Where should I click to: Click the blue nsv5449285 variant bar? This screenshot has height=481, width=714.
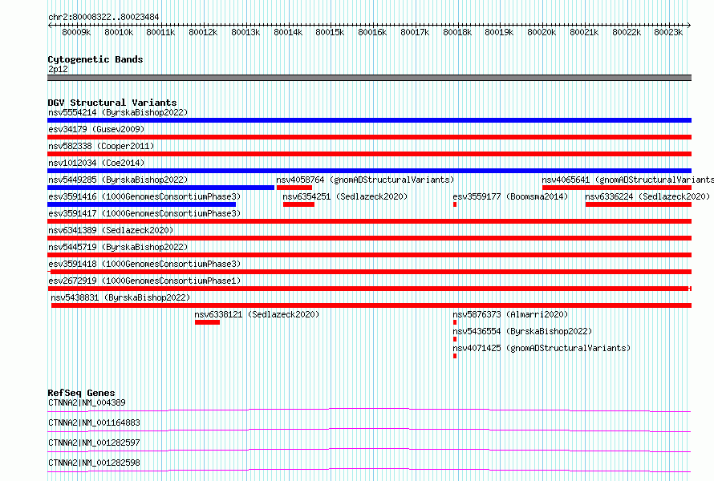coord(160,188)
